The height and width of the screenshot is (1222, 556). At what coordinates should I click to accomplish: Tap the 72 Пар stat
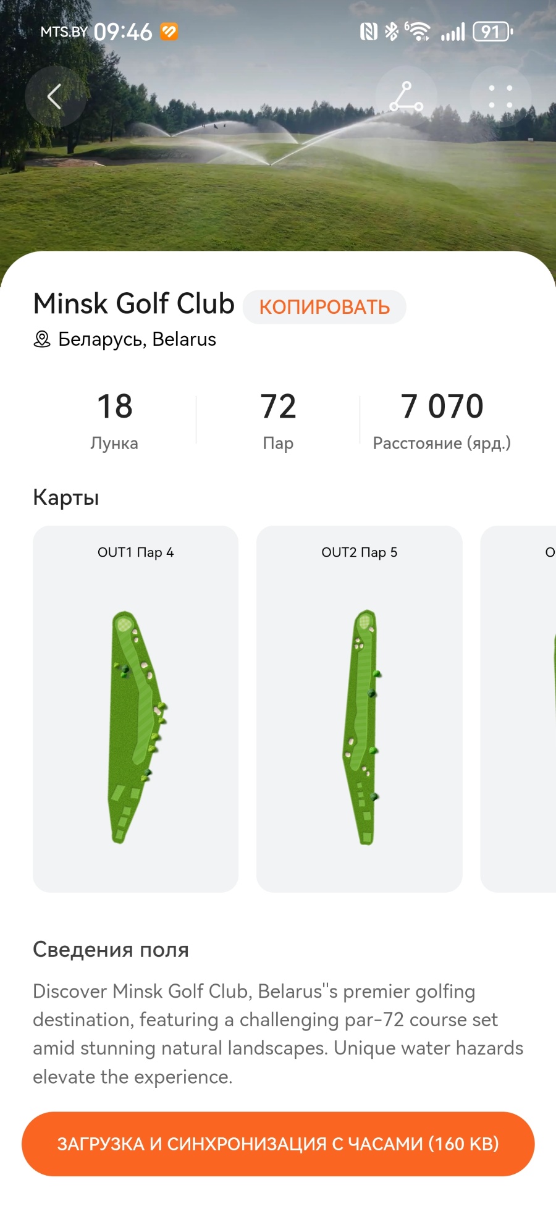pos(278,420)
